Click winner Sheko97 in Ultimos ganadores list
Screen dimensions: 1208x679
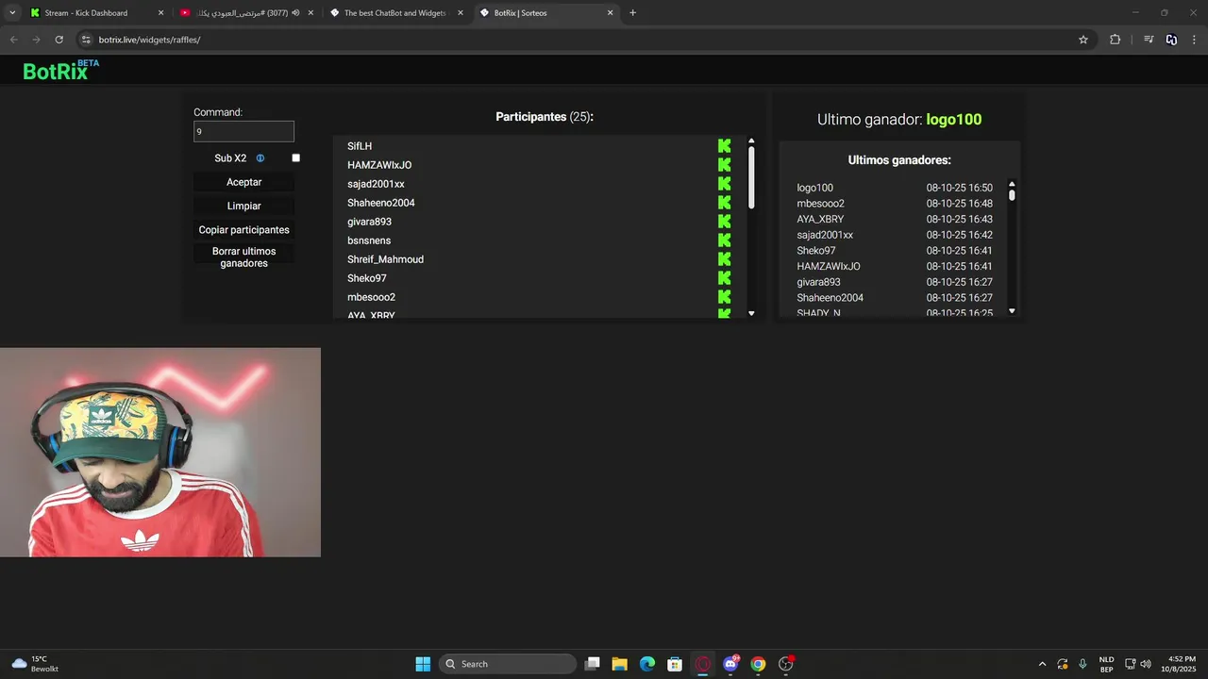(816, 251)
